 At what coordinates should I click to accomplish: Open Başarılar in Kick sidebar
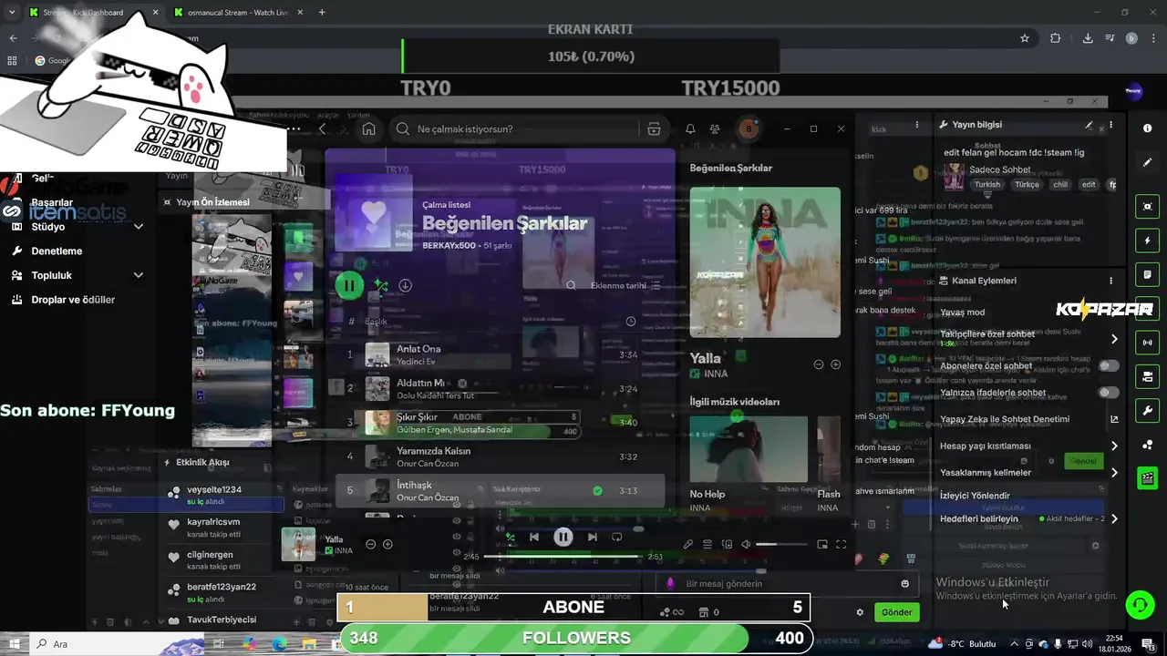(52, 202)
